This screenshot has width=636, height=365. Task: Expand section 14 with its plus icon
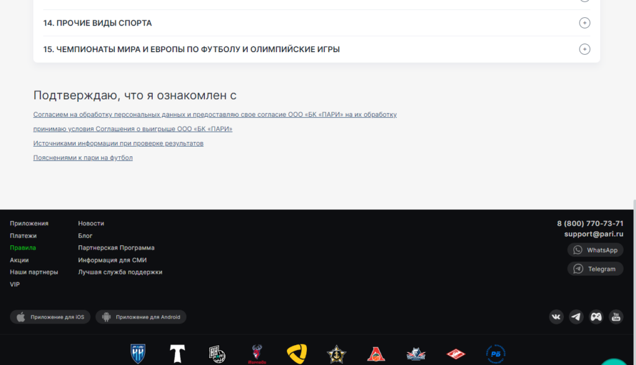584,23
